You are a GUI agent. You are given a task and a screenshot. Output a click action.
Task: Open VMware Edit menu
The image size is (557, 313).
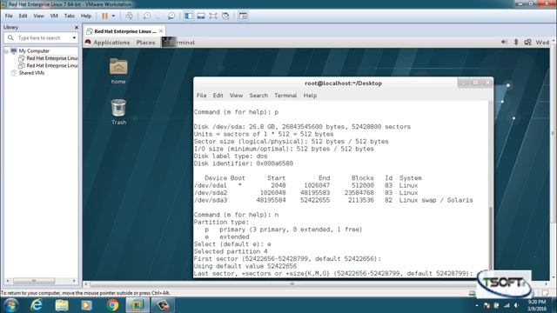[x=23, y=16]
